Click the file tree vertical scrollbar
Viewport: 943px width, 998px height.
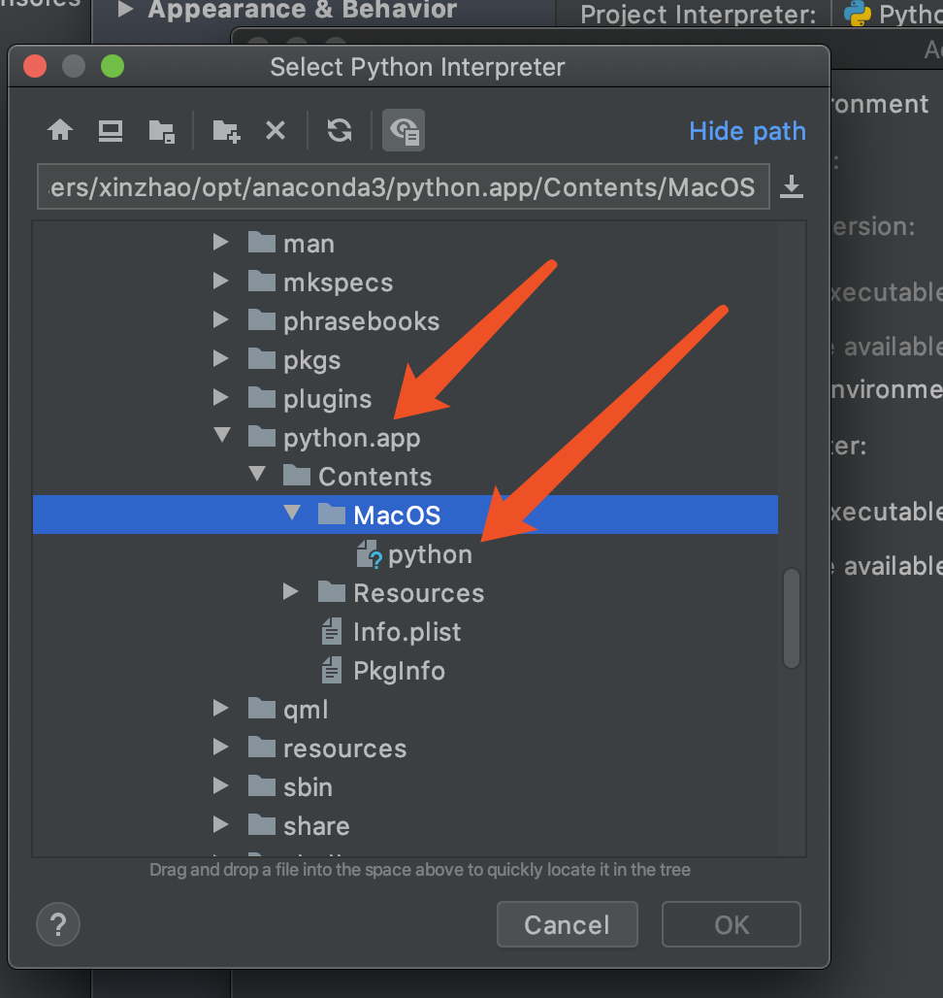pos(792,618)
